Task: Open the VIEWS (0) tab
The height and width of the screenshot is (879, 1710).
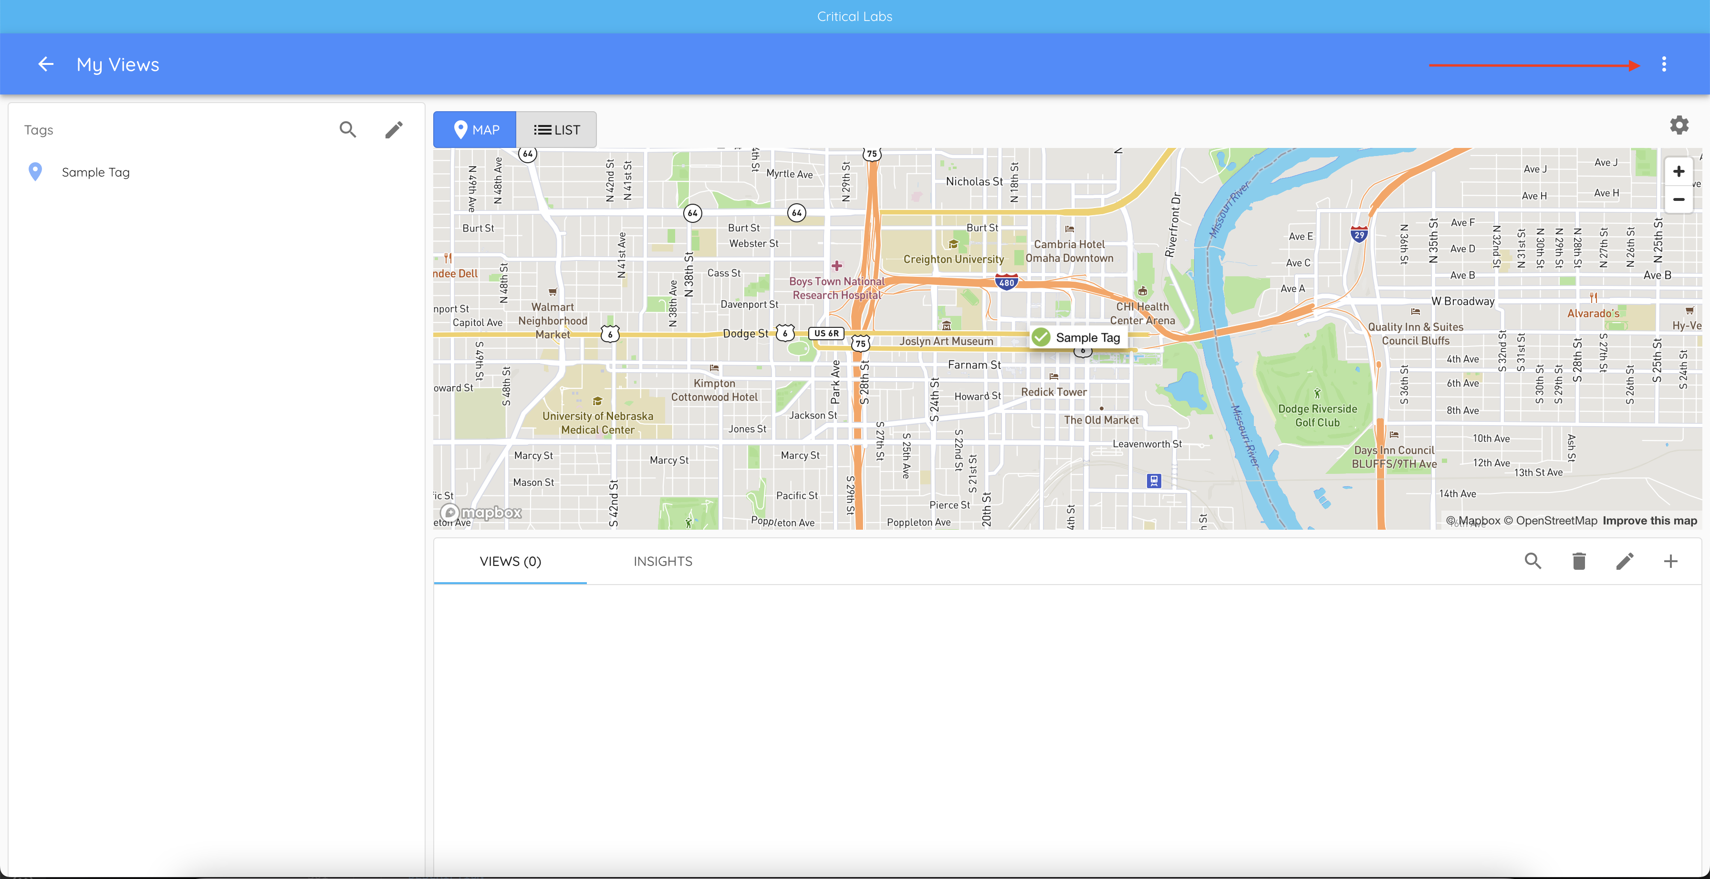Action: (511, 562)
